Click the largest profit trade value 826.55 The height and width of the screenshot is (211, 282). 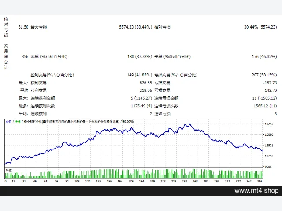[146, 83]
